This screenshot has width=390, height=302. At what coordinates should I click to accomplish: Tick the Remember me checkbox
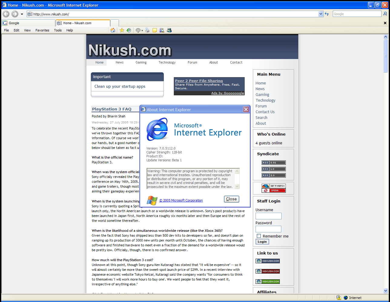pyautogui.click(x=259, y=236)
